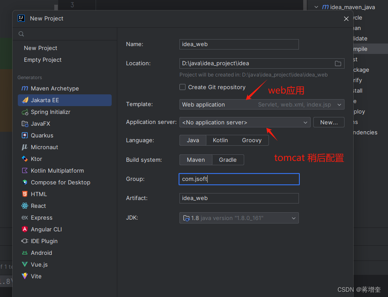Select the Angular CLI generator
This screenshot has height=297, width=388.
point(65,229)
